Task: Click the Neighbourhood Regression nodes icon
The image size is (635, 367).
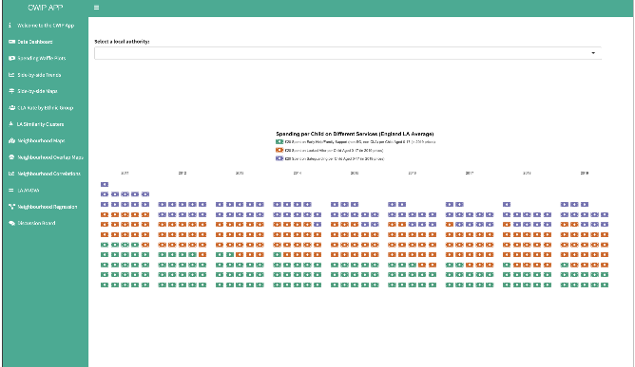Action: pos(11,207)
